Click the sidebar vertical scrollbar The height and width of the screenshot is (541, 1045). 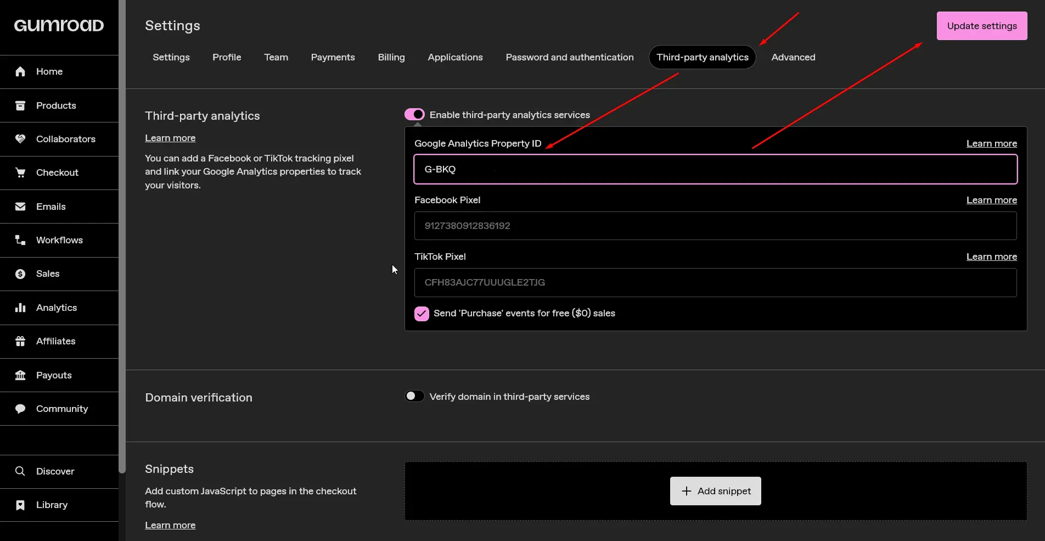(122, 236)
